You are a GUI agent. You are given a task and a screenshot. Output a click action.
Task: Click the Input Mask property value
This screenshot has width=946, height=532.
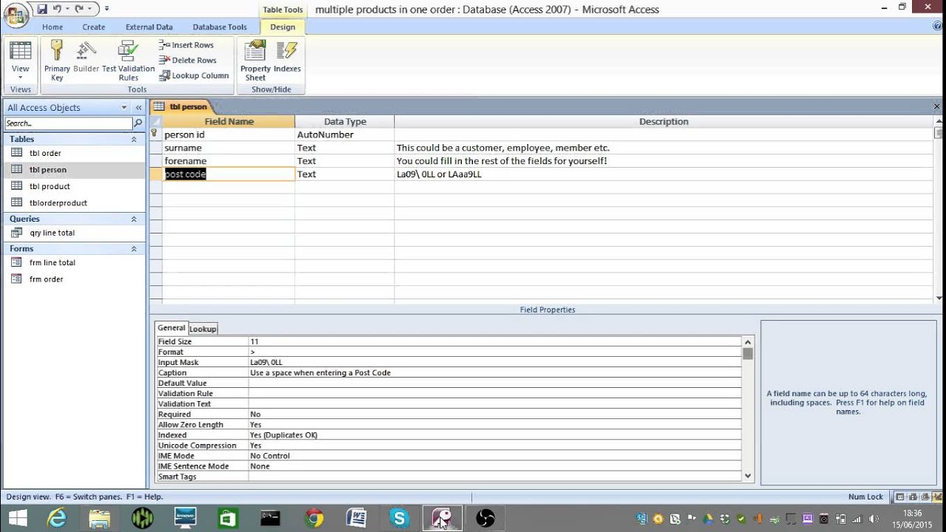tap(494, 363)
